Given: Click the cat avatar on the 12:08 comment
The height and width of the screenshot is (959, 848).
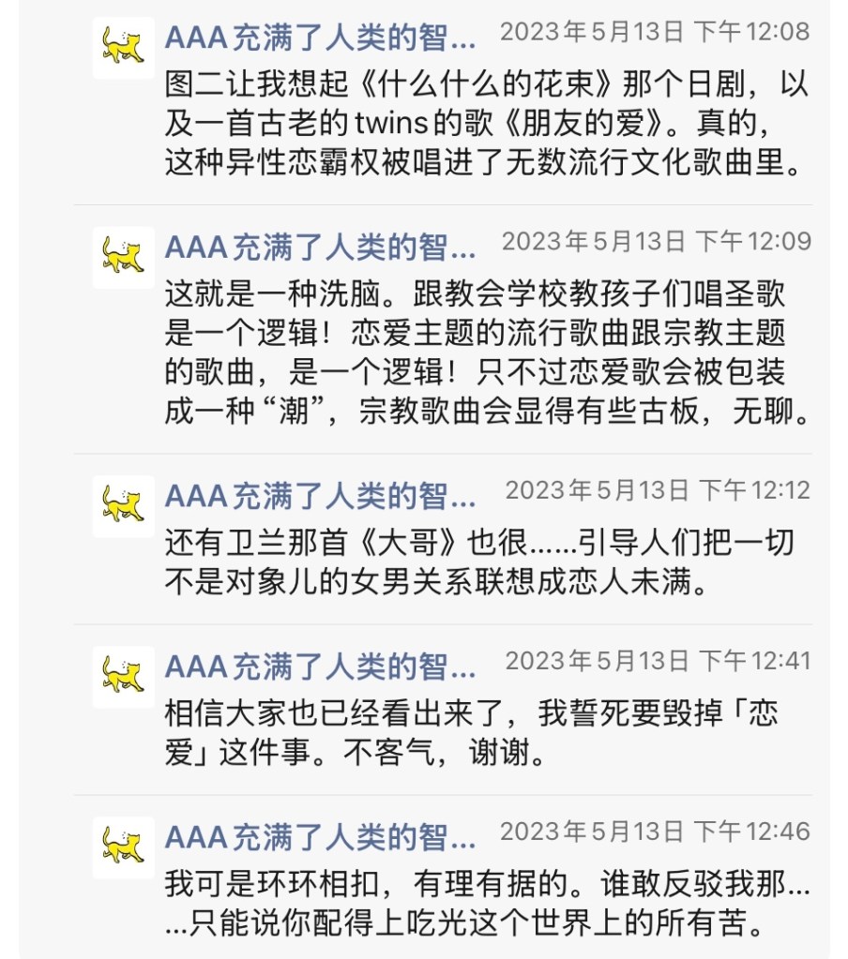Looking at the screenshot, I should pos(124,46).
